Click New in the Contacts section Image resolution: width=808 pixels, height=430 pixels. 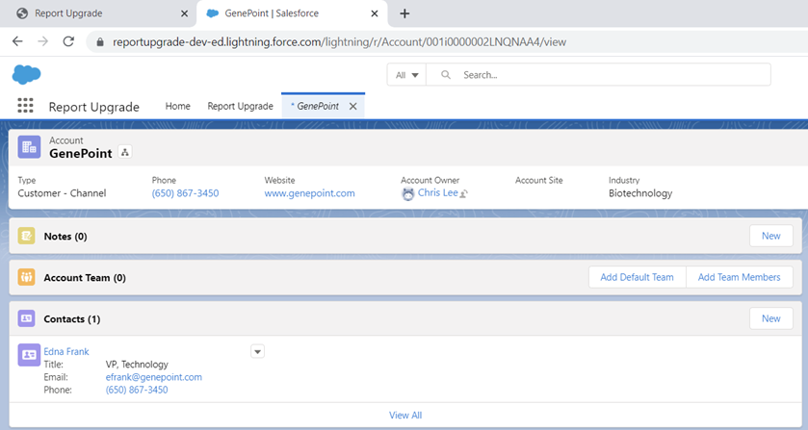(770, 318)
